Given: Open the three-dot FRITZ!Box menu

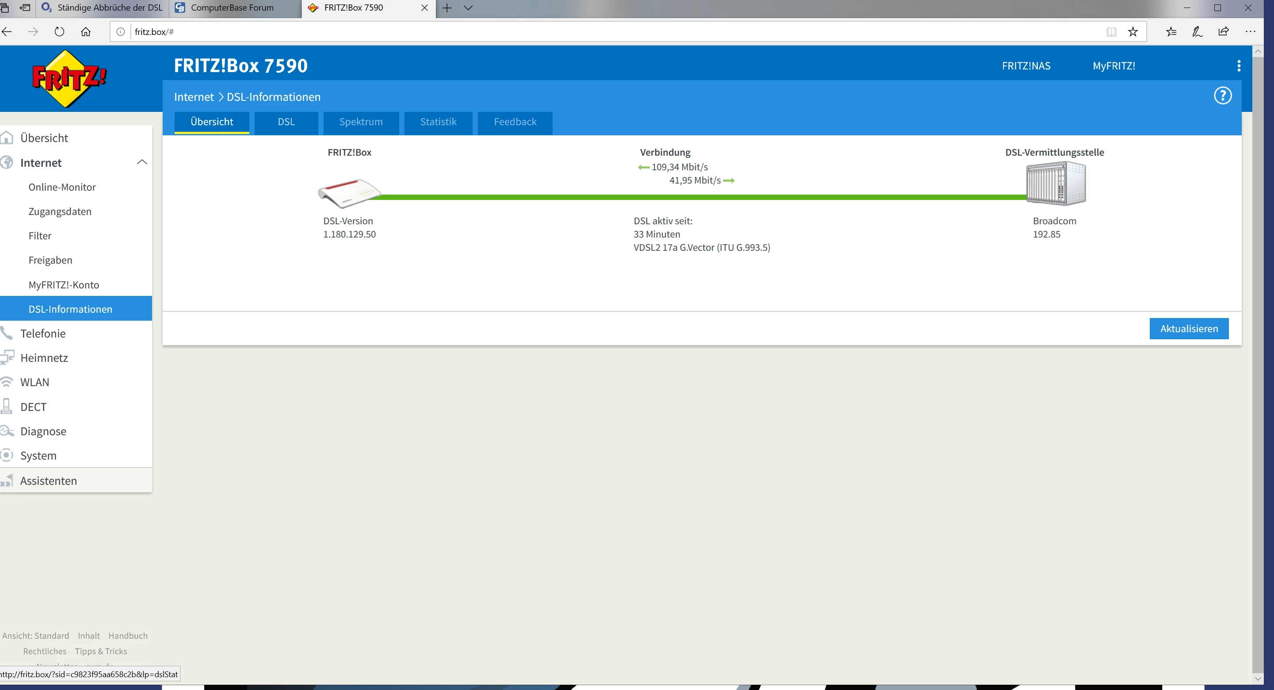Looking at the screenshot, I should pos(1238,66).
